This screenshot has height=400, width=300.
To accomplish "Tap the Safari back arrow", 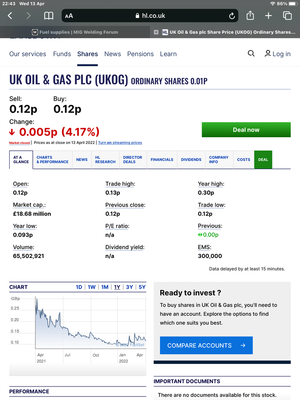I will coord(10,16).
